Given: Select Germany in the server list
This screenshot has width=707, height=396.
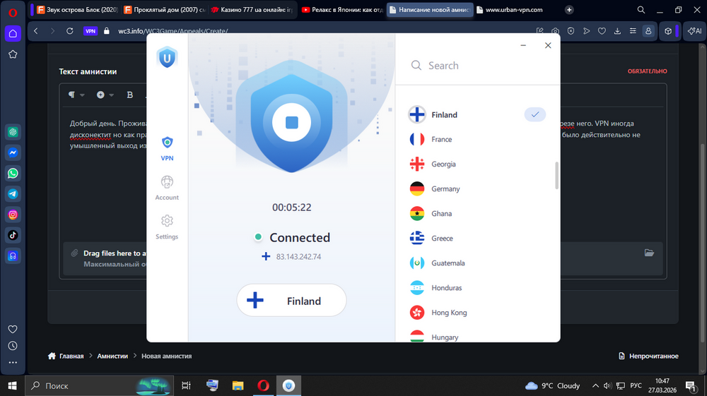Looking at the screenshot, I should 477,189.
